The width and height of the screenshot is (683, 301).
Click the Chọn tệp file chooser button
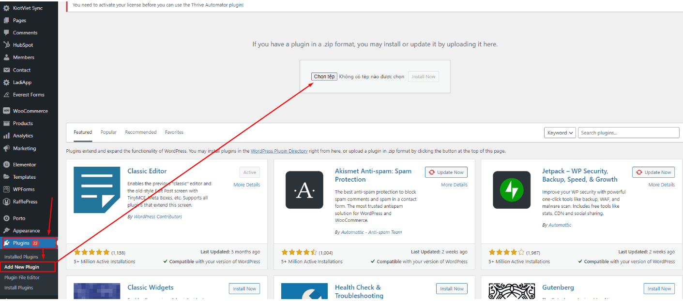click(324, 77)
